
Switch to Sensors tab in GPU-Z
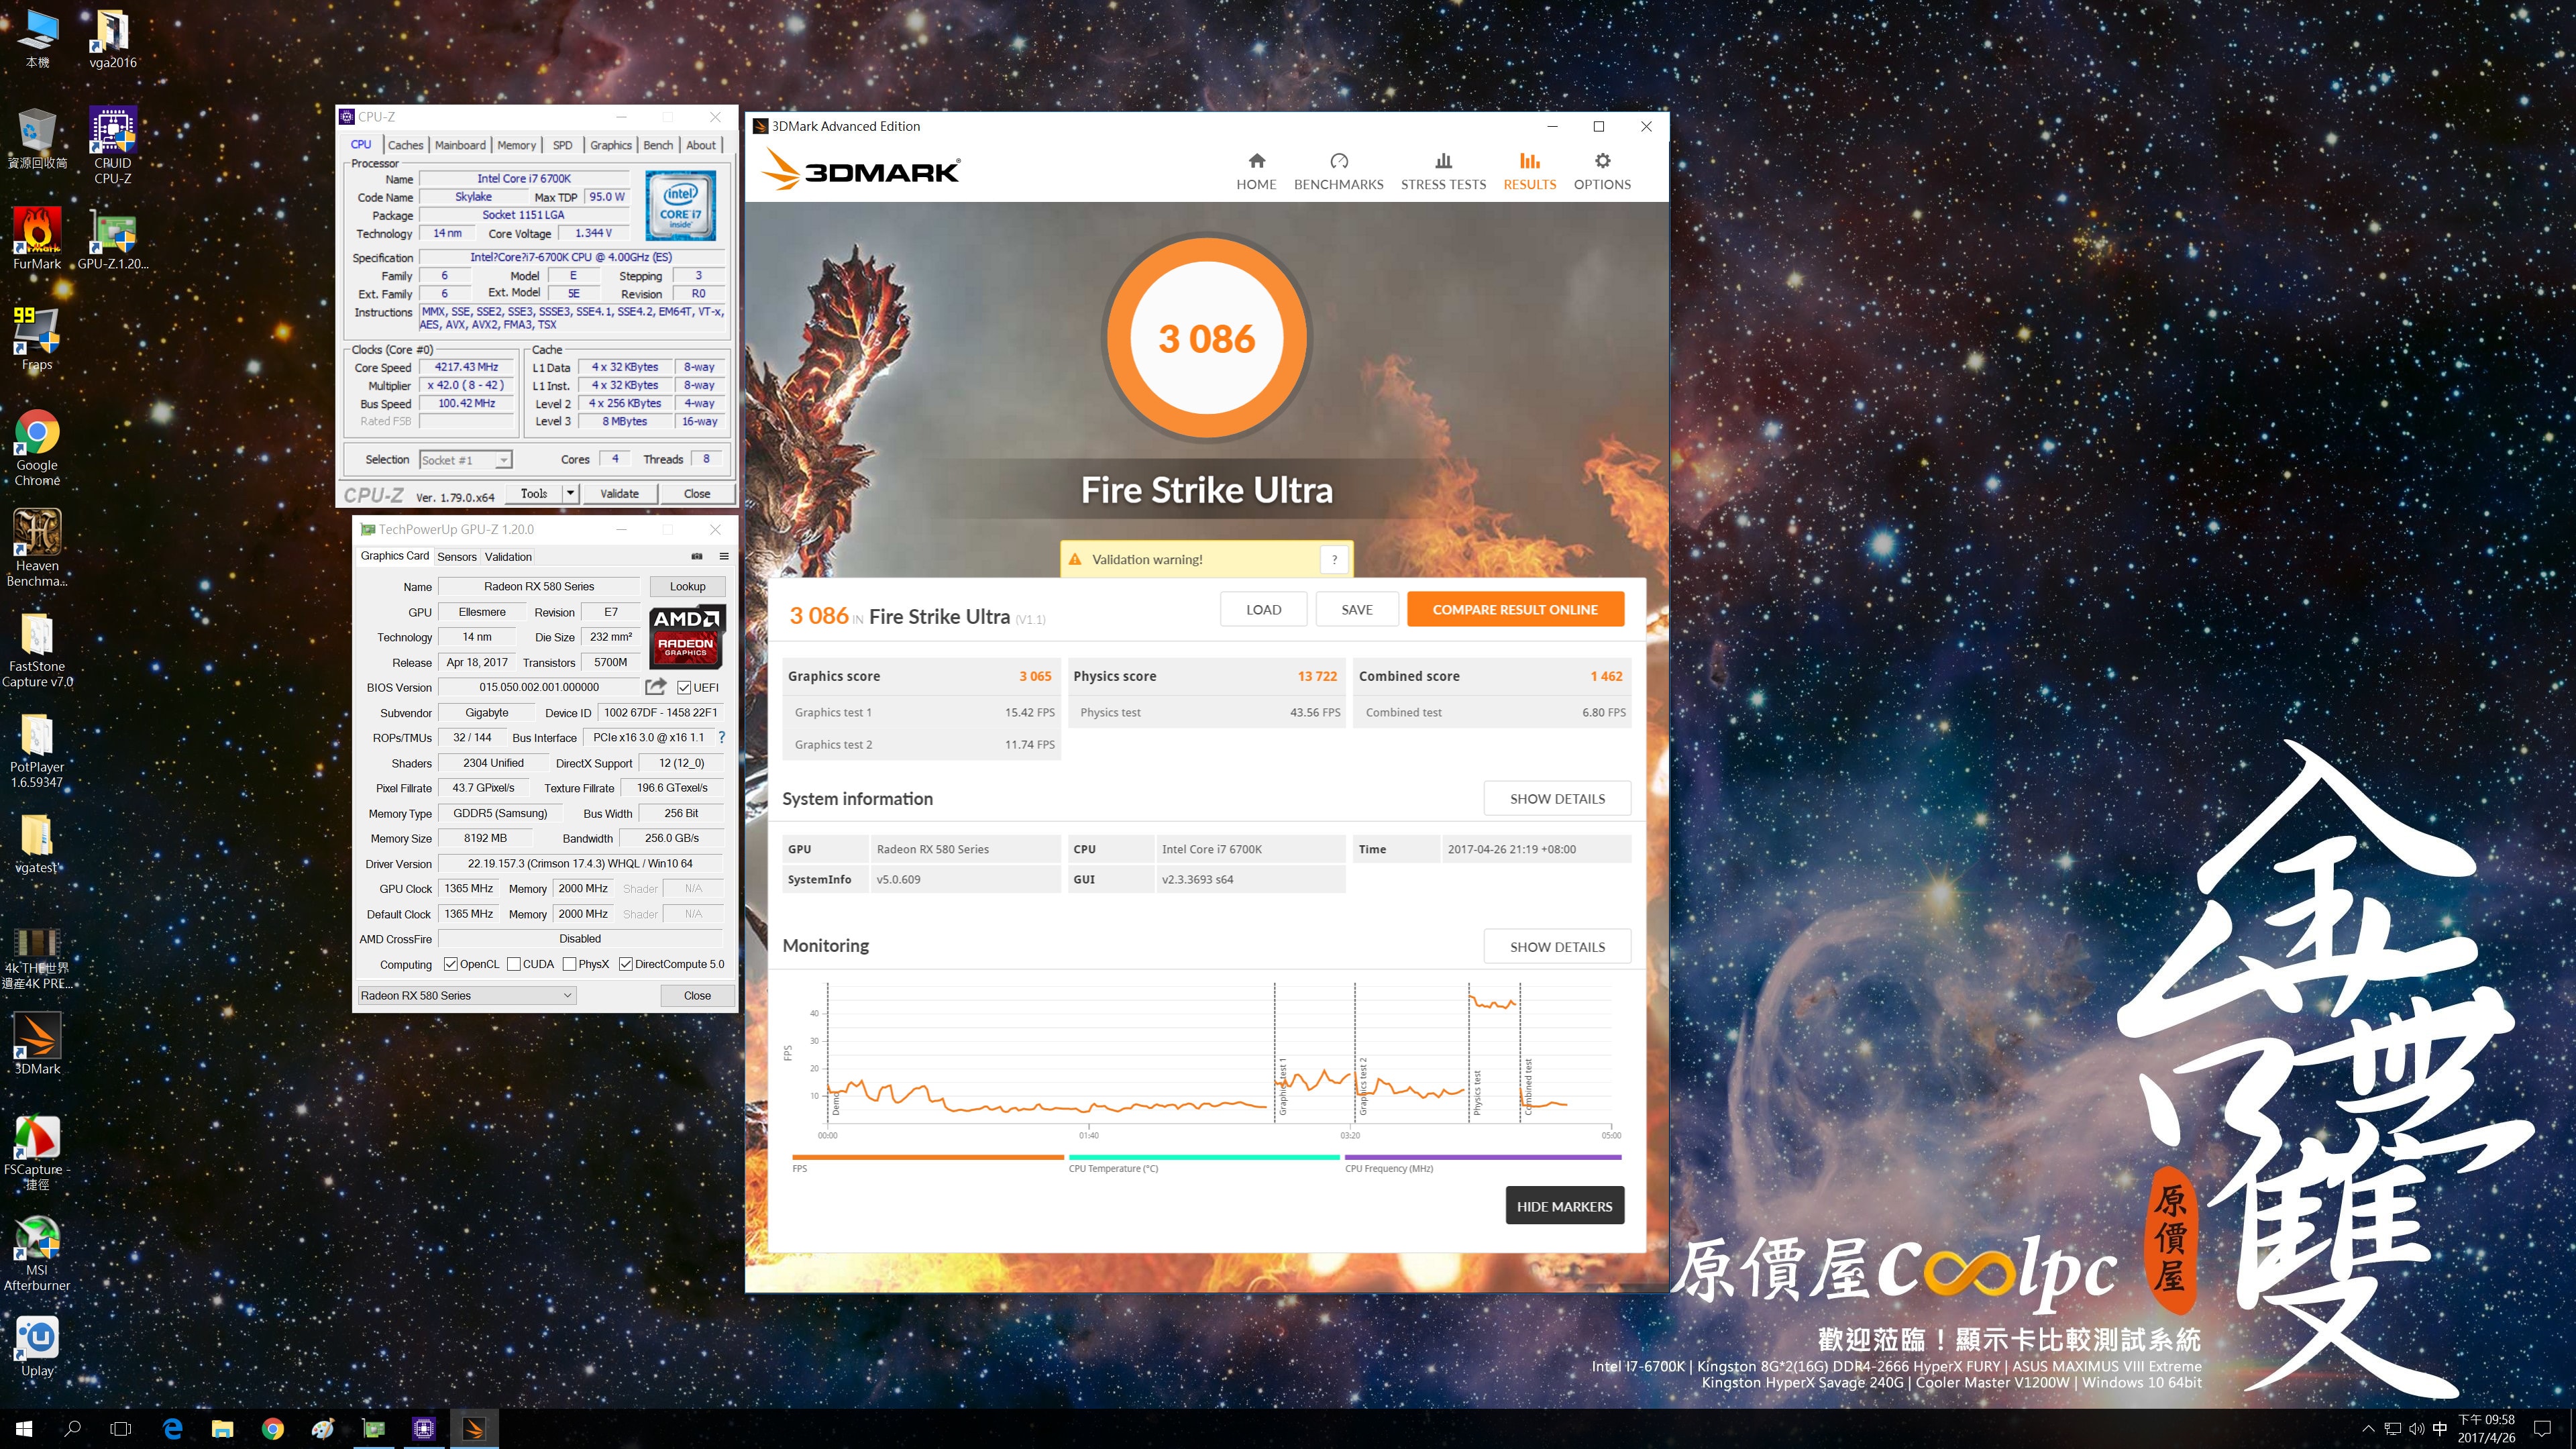[457, 557]
